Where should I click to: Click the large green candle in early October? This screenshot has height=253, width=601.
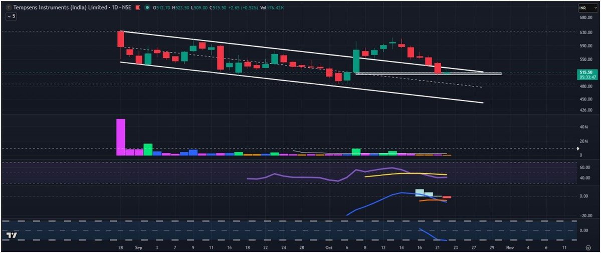tap(356, 61)
